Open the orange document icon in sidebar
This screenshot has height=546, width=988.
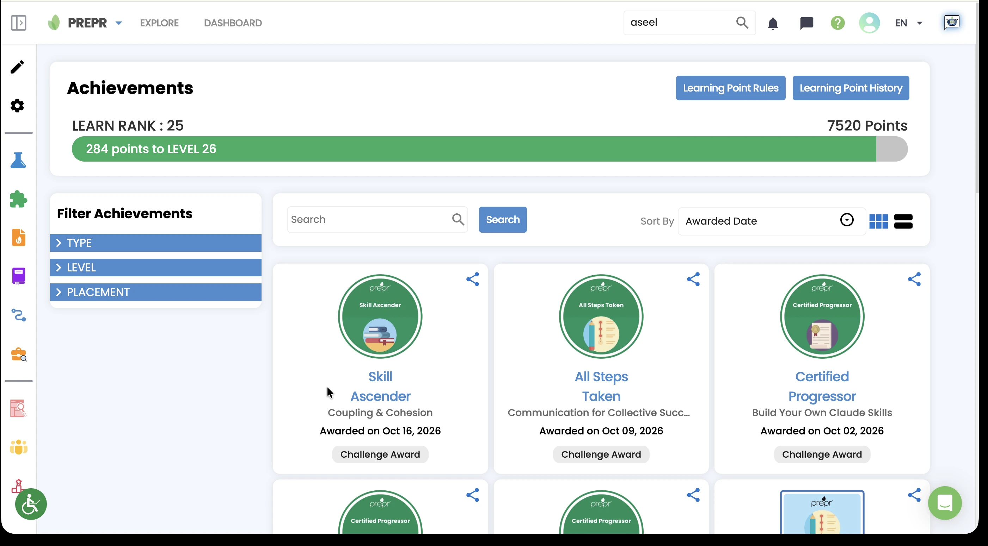(18, 238)
